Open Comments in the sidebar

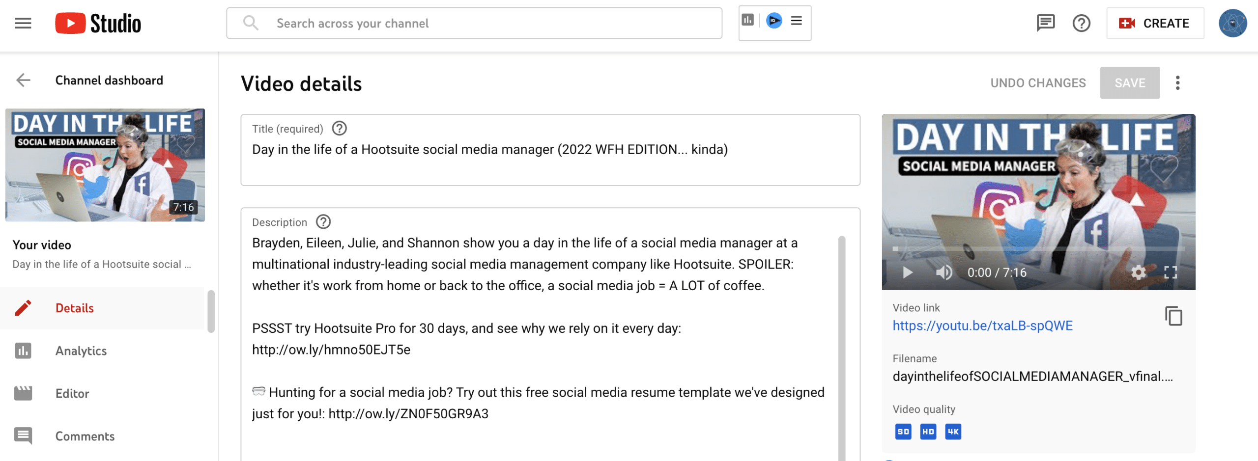(85, 436)
